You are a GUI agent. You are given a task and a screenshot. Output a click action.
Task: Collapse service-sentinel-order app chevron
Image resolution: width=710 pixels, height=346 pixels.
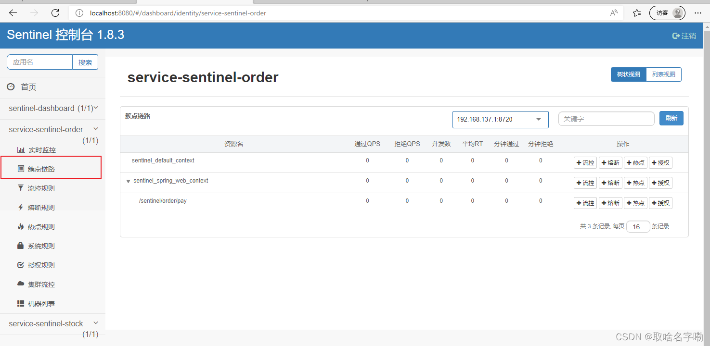click(96, 129)
